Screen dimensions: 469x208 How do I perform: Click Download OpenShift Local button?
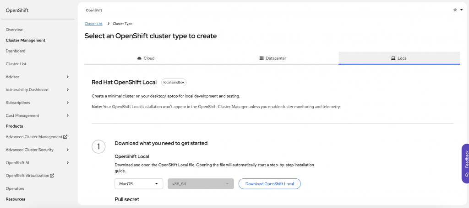269,184
